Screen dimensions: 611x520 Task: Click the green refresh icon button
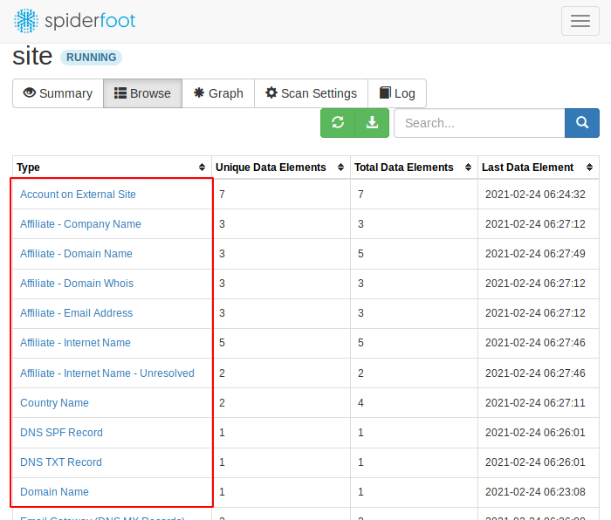pyautogui.click(x=338, y=123)
